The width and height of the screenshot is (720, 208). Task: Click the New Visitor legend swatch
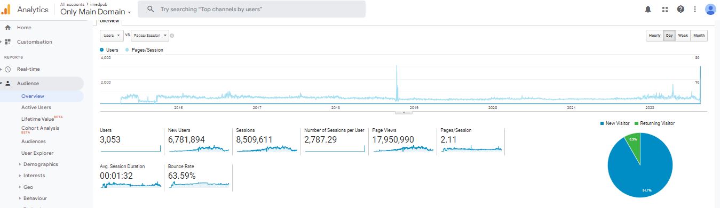[602, 123]
